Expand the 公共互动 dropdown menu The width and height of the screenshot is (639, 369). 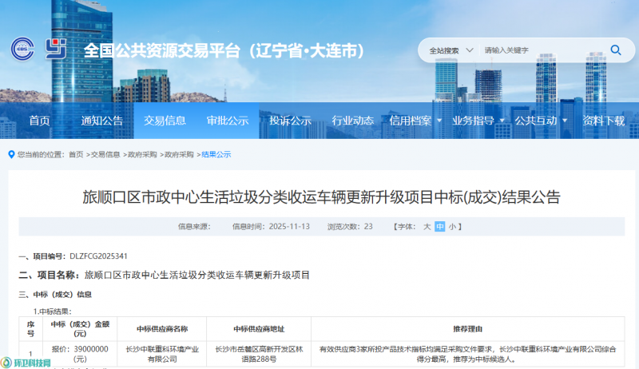click(x=564, y=121)
